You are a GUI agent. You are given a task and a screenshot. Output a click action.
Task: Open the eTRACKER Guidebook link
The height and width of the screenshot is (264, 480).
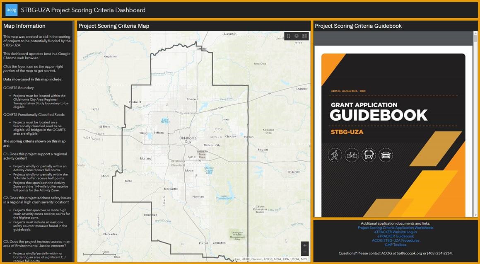click(396, 236)
